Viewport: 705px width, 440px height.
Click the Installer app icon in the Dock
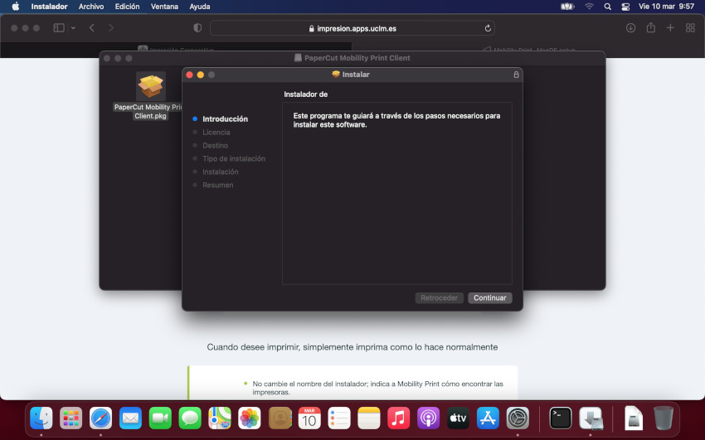(x=591, y=418)
